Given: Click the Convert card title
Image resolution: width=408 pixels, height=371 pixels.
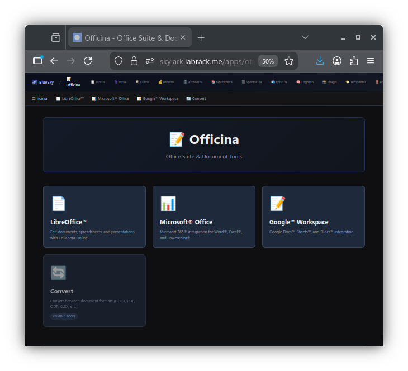Looking at the screenshot, I should click(61, 291).
